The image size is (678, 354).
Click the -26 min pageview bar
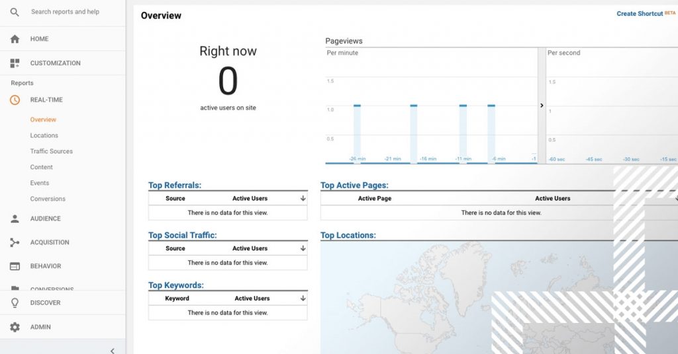pos(357,133)
